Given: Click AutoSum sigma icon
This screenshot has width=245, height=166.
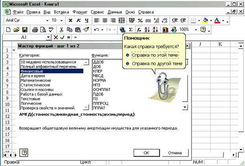Looking at the screenshot, I should (x=131, y=29).
